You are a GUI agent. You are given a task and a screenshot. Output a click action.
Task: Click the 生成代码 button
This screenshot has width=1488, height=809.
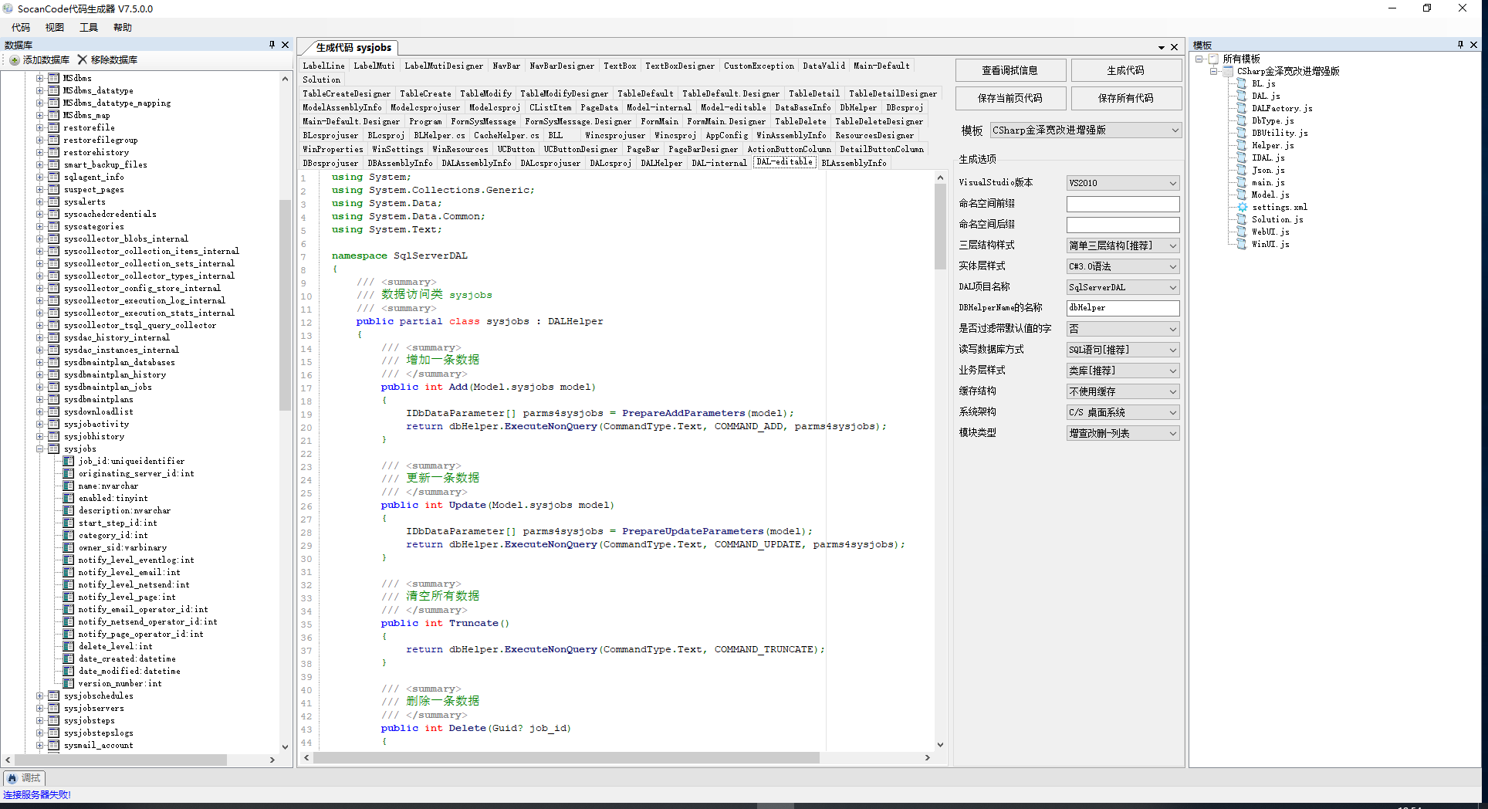pyautogui.click(x=1126, y=70)
